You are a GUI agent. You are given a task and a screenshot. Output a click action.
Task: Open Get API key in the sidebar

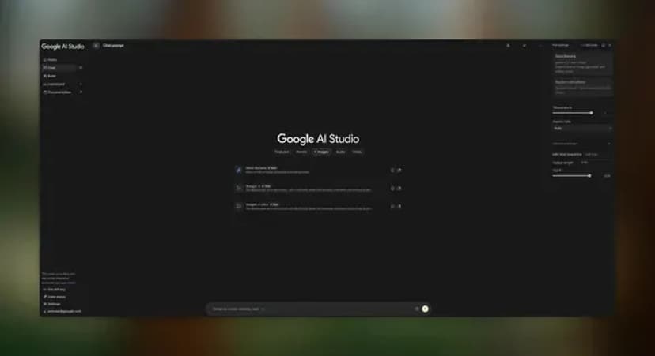55,290
